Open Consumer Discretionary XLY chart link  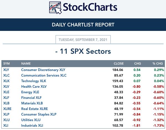(43, 70)
